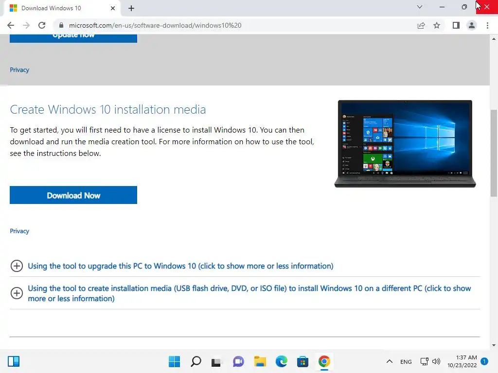Viewport: 498px width, 373px height.
Task: Go back with the browser back arrow
Action: [x=11, y=25]
